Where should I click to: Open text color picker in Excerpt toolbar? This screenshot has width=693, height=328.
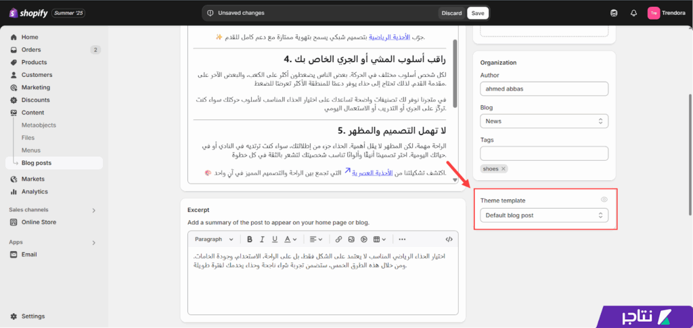coord(290,239)
